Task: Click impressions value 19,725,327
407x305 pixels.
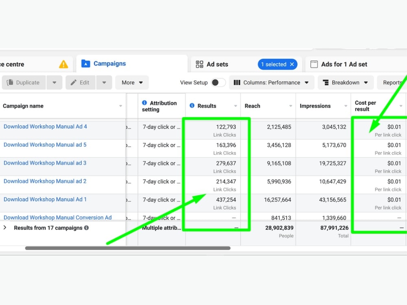Action: click(x=333, y=163)
